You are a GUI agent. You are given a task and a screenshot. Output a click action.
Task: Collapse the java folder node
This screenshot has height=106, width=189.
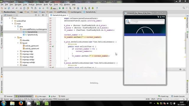click(x=15, y=26)
